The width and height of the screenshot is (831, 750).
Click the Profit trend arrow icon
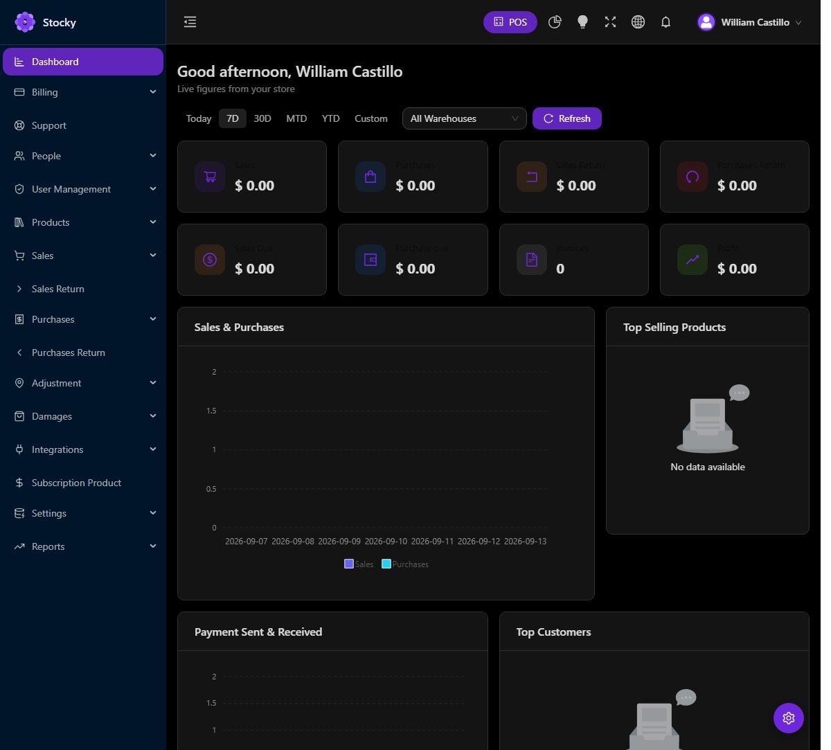click(692, 260)
